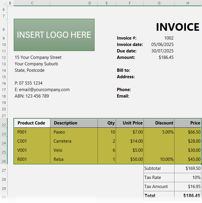This screenshot has height=203, width=202.
Task: Select the bold Total $186.45 value
Action: (188, 196)
